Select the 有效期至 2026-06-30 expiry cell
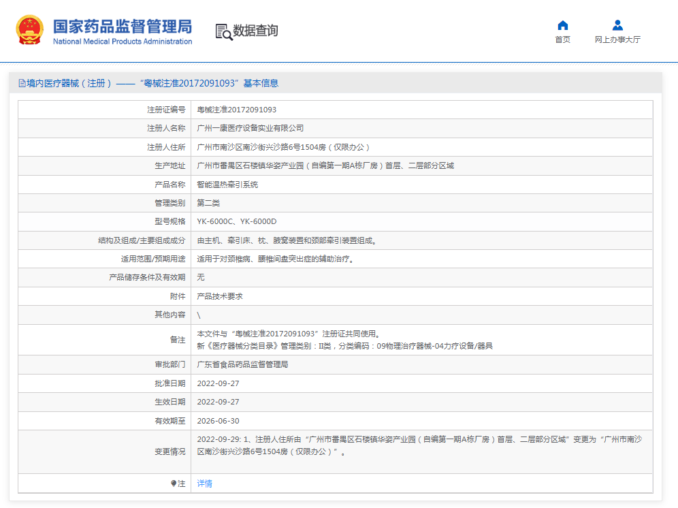678x508 pixels. point(218,421)
